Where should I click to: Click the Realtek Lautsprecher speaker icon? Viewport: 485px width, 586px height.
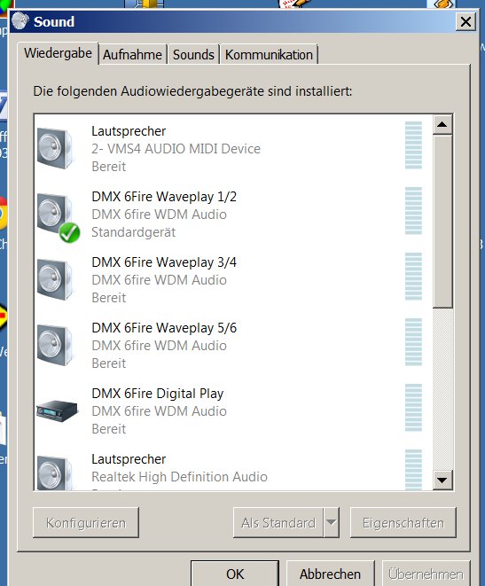[55, 473]
